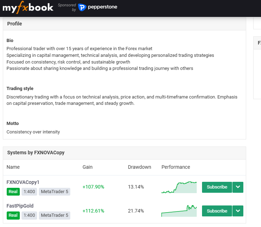Click the Performance column header
Screen dimensions: 261x227
[x=176, y=167]
